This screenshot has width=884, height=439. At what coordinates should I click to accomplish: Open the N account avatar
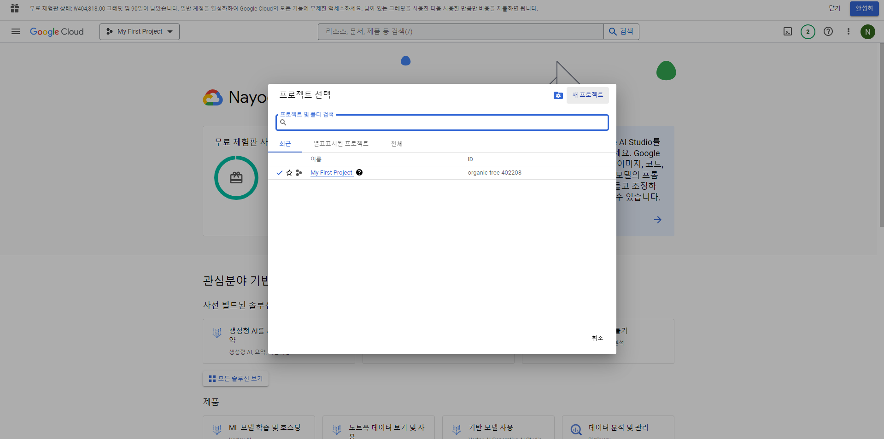(868, 32)
